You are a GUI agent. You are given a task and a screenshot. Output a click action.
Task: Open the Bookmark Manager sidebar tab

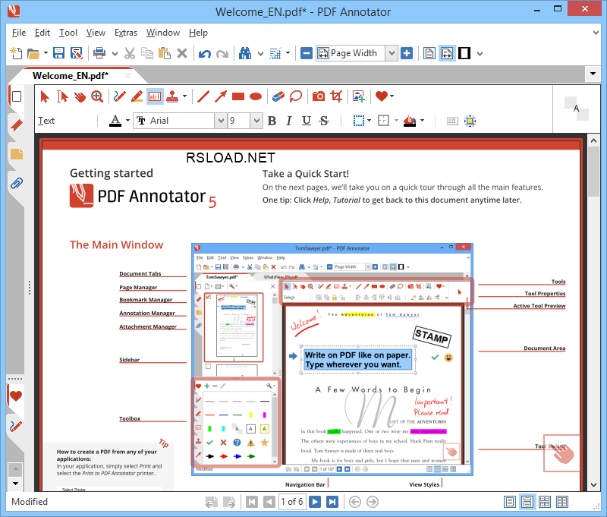pos(17,125)
